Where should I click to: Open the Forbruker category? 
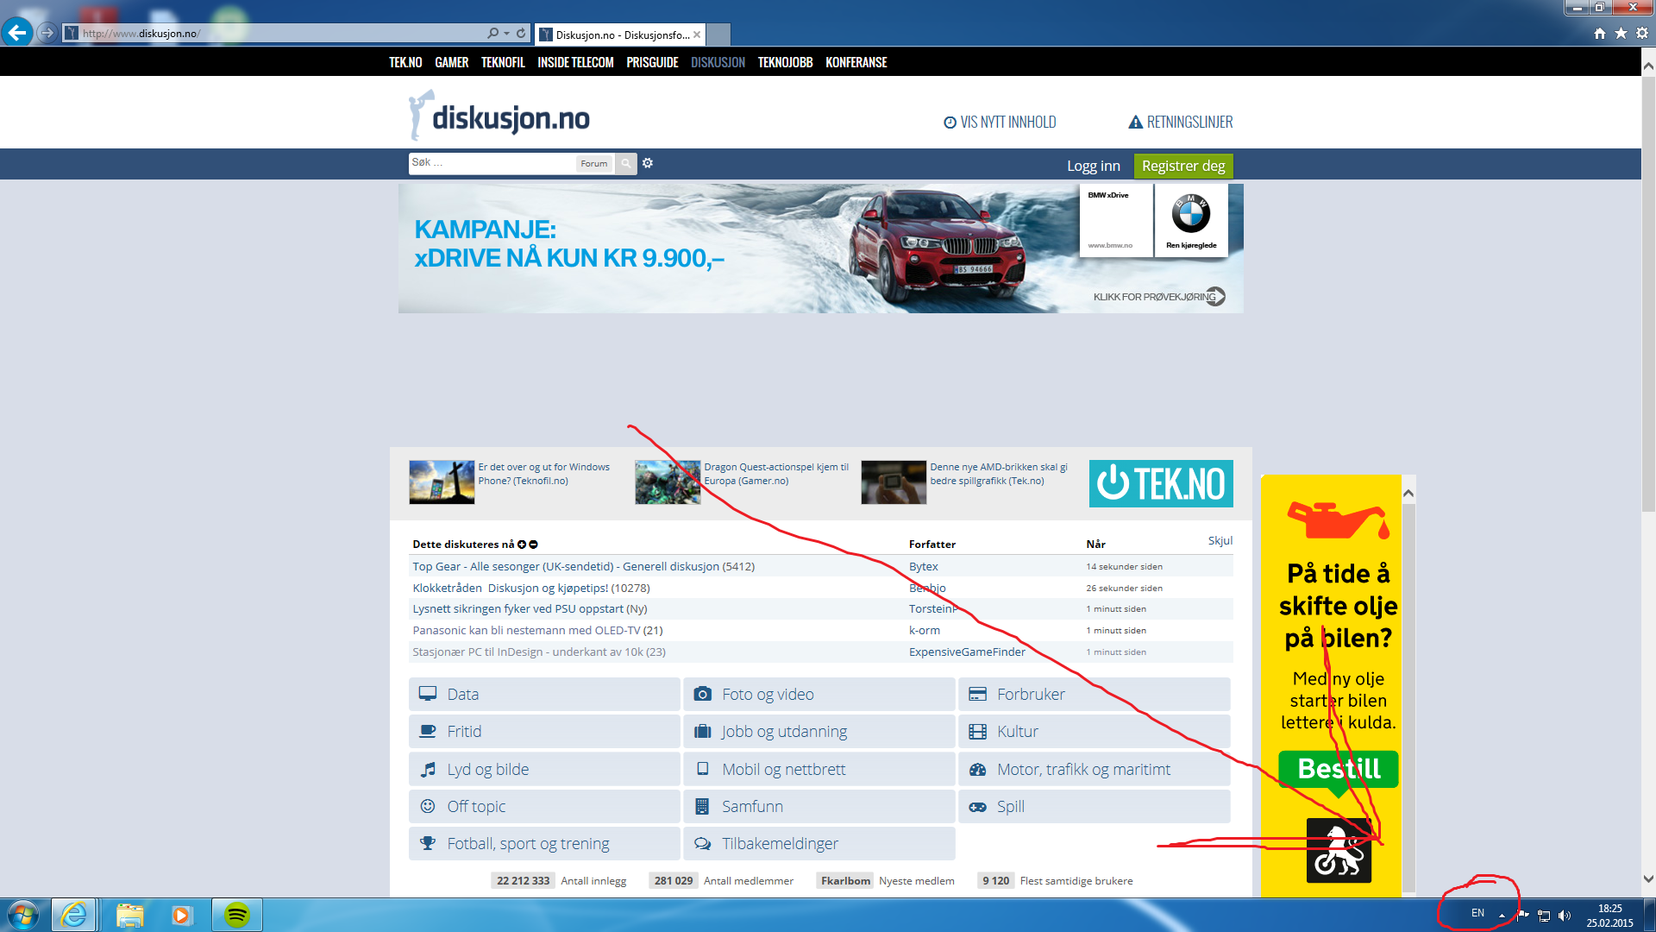click(1095, 694)
